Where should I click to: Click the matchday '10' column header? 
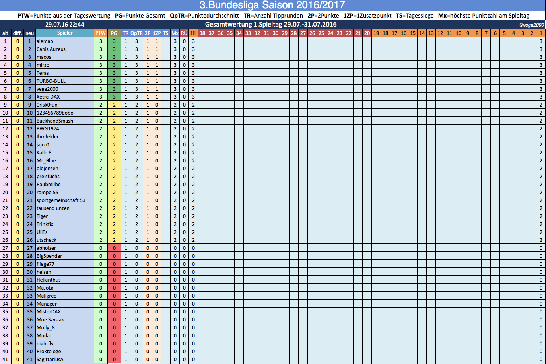(x=459, y=33)
